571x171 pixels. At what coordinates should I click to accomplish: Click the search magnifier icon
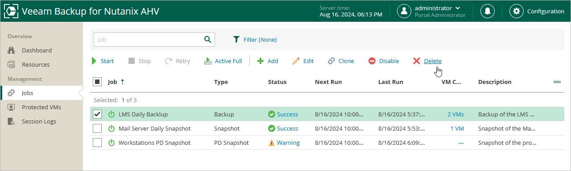click(207, 40)
